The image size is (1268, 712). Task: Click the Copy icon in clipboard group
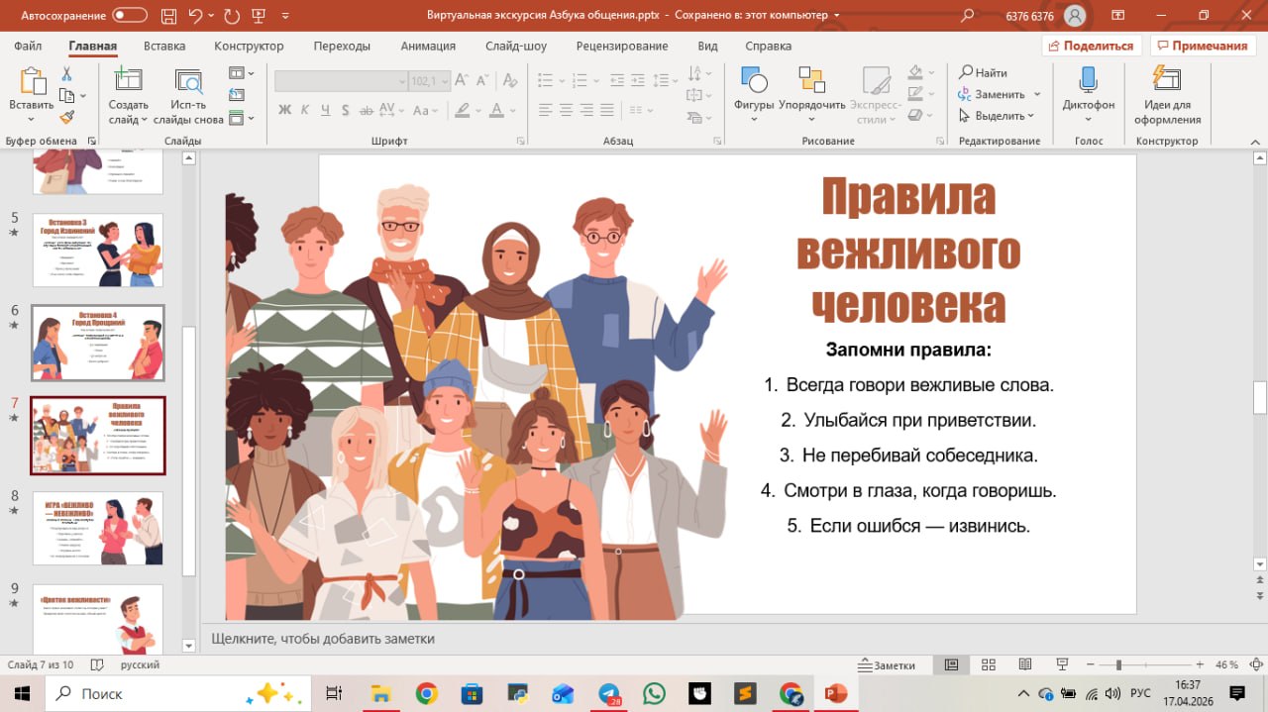pyautogui.click(x=66, y=95)
